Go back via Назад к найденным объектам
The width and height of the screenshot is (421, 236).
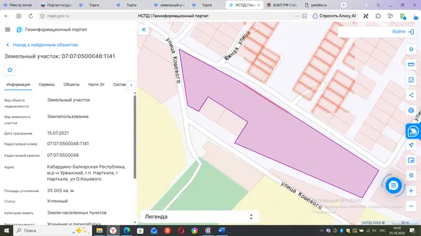point(42,45)
